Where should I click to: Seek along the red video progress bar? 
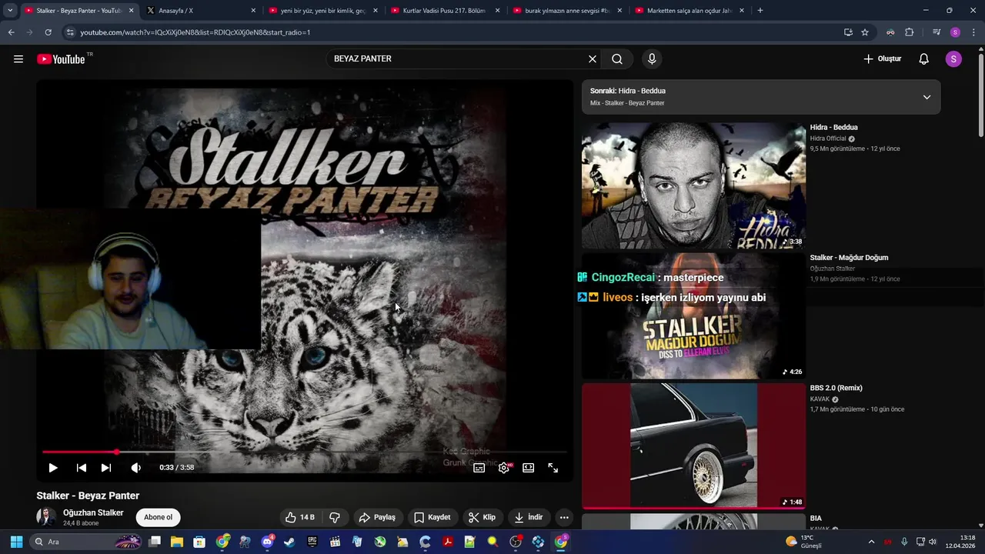[305, 452]
